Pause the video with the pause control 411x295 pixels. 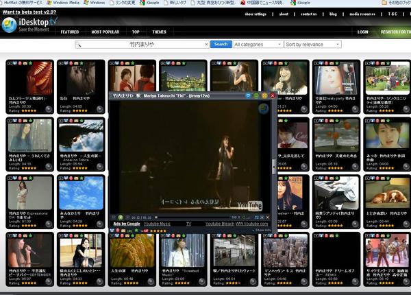pyautogui.click(x=114, y=217)
